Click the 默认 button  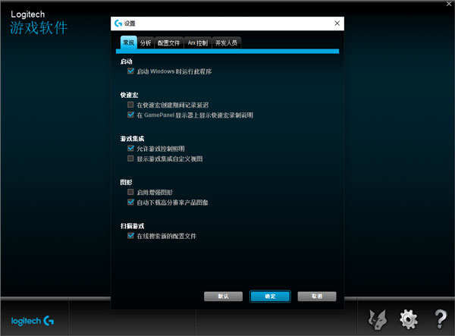[223, 297]
